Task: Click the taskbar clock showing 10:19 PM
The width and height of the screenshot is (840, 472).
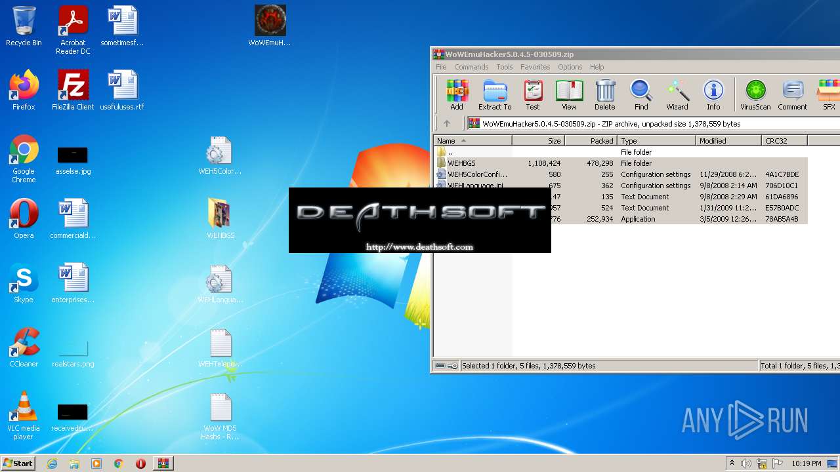Action: point(806,463)
